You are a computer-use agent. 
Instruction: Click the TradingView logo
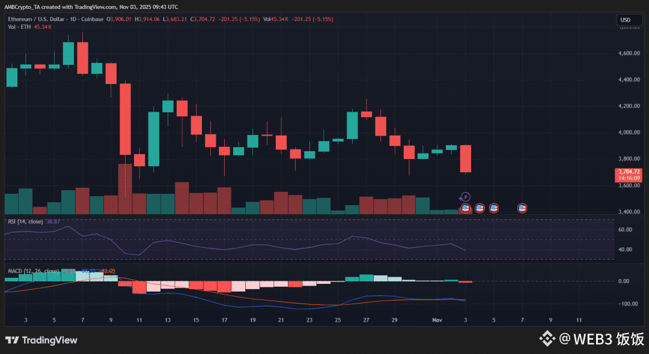pyautogui.click(x=41, y=340)
